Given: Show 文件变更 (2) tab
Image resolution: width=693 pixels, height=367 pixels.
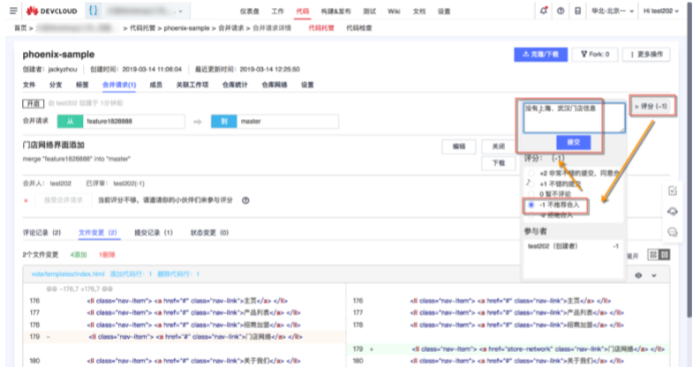Looking at the screenshot, I should 98,233.
